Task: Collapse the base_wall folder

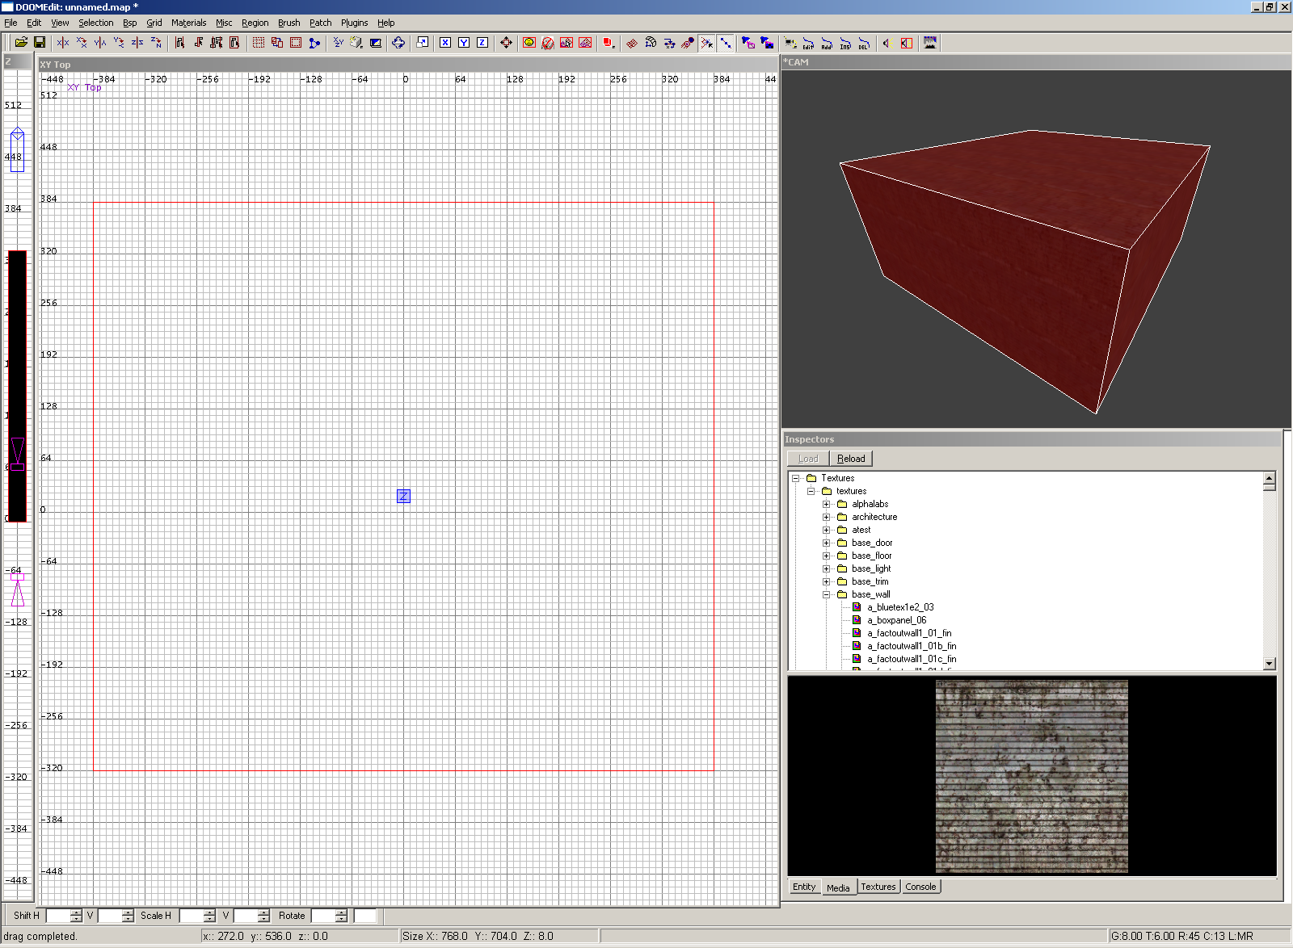Action: (826, 594)
